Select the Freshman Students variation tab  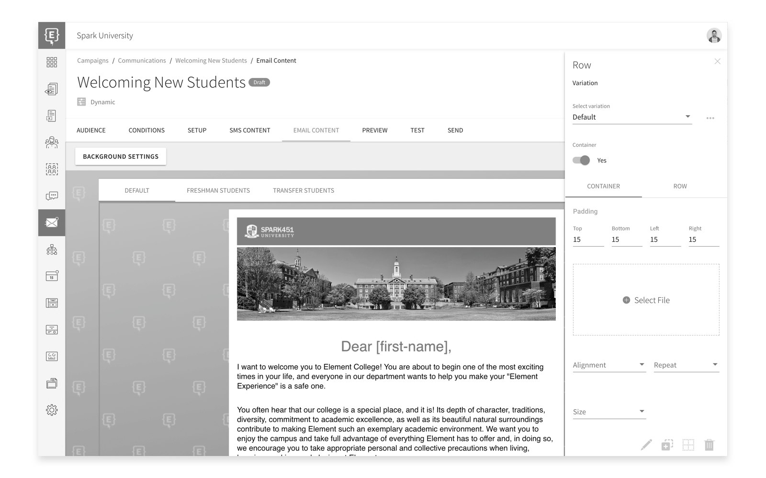click(218, 190)
